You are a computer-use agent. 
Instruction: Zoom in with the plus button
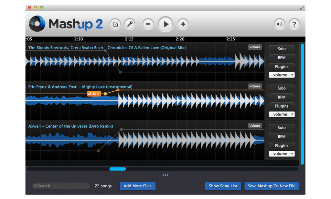pos(183,24)
